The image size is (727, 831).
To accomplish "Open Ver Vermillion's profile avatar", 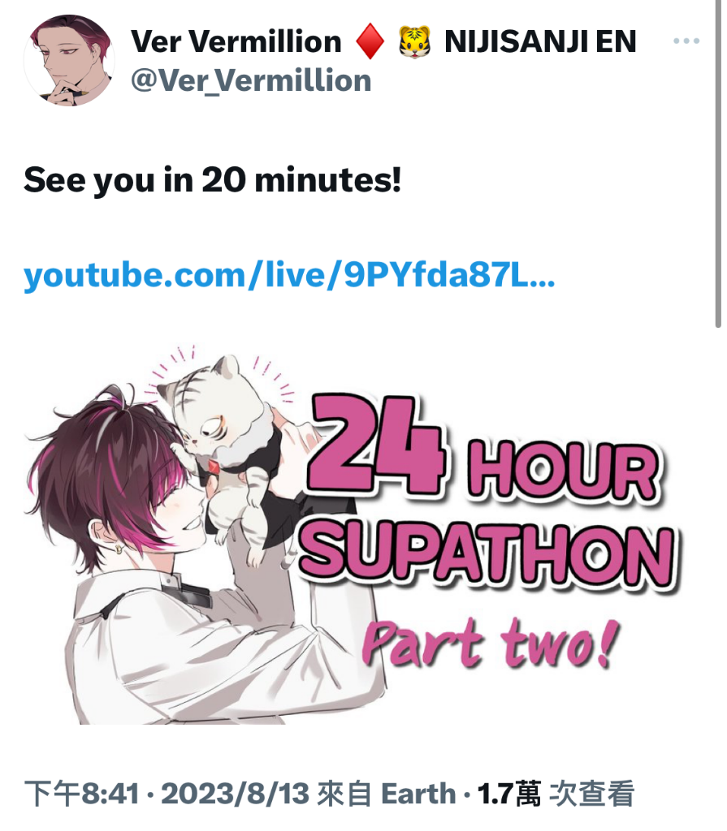I will pos(69,60).
